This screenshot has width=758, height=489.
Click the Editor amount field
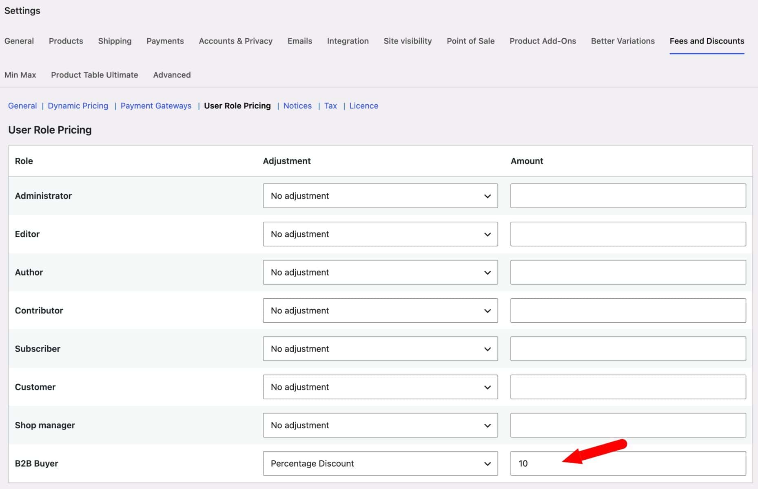click(628, 234)
